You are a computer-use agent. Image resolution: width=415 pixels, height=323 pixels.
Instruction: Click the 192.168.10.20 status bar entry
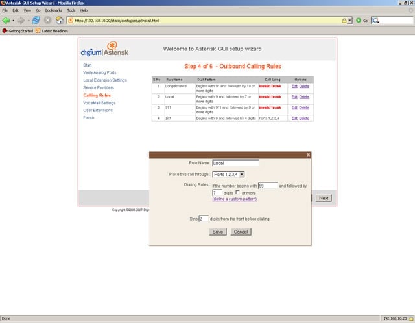click(x=395, y=318)
